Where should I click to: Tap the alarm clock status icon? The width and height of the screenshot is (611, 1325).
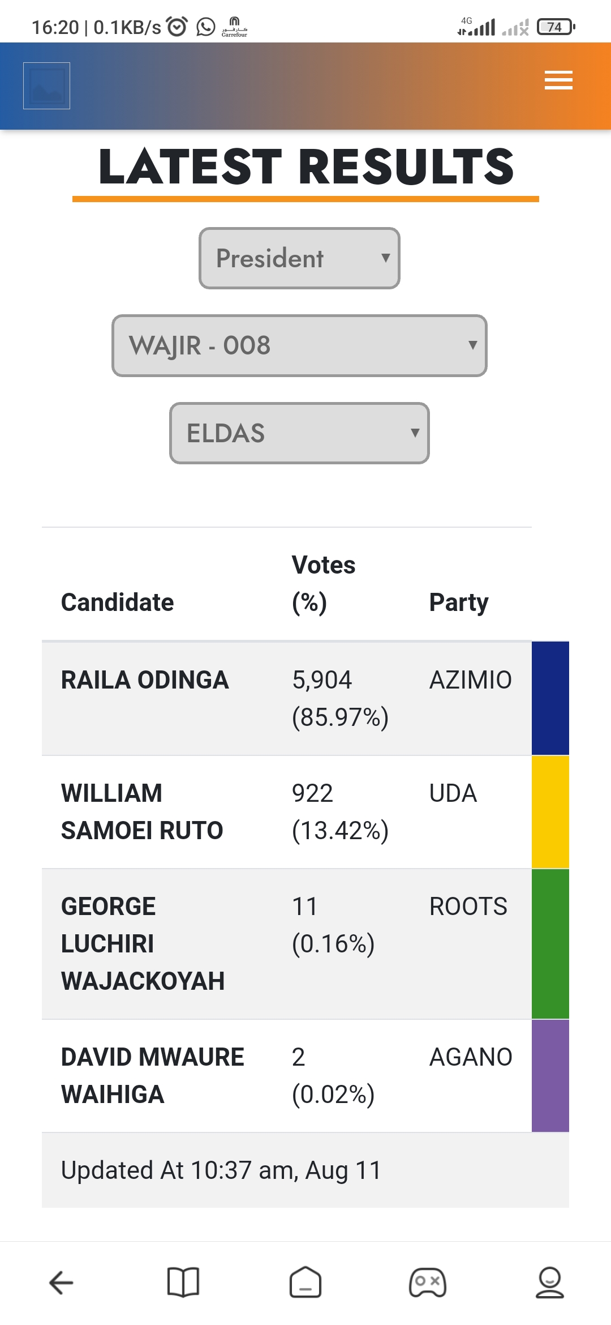tap(177, 27)
